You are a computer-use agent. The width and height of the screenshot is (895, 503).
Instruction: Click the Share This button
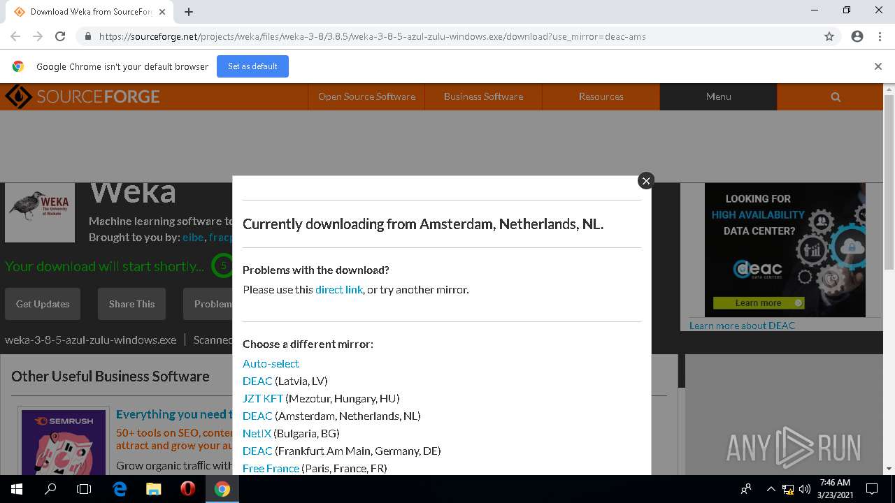click(x=131, y=304)
